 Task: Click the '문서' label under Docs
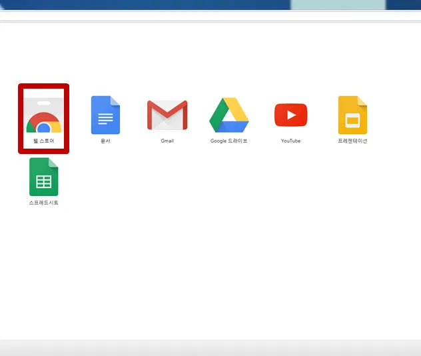[x=105, y=141]
